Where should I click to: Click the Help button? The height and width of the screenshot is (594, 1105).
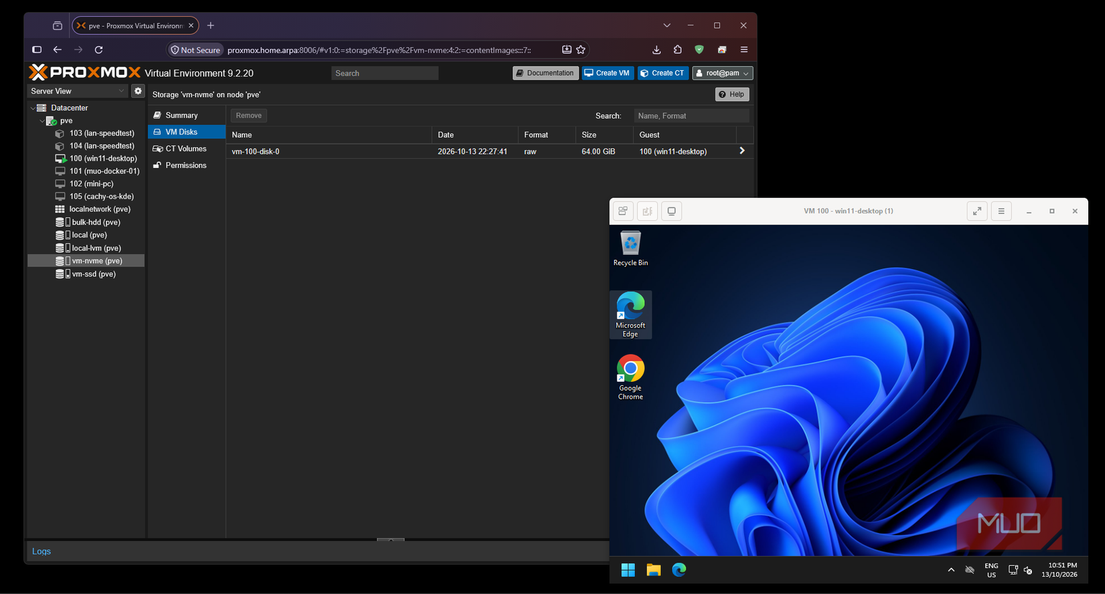click(732, 94)
